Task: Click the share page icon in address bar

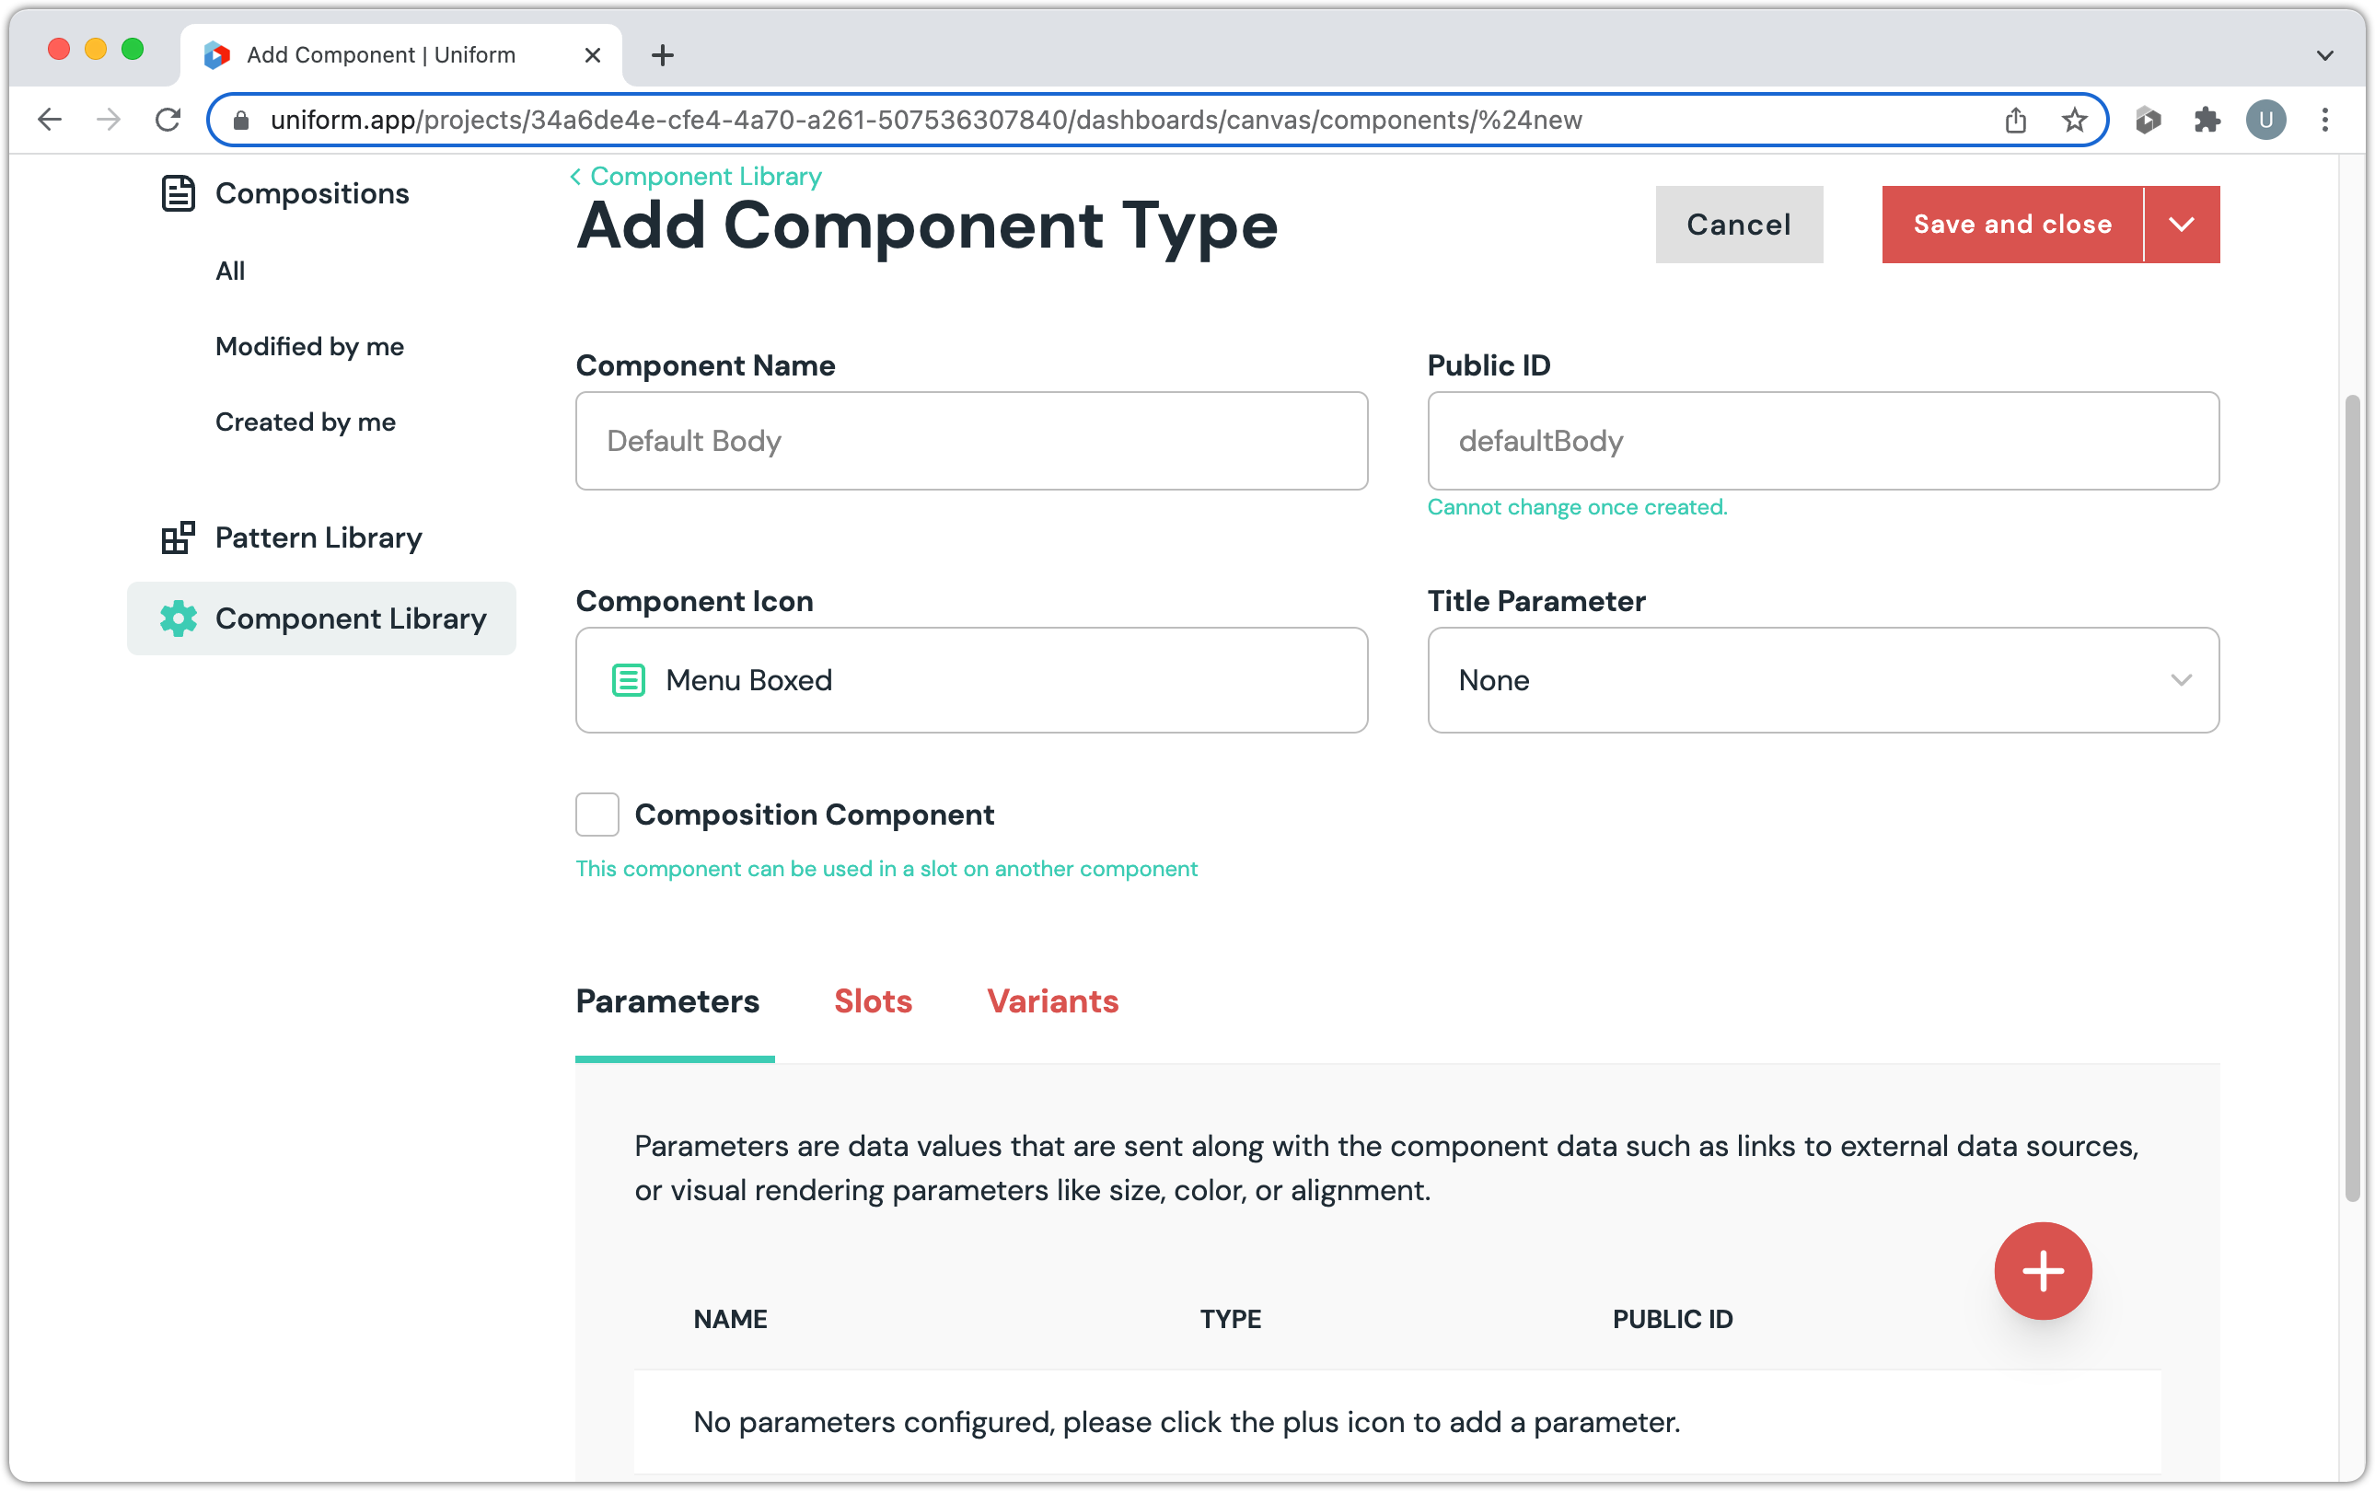Action: click(x=2015, y=121)
